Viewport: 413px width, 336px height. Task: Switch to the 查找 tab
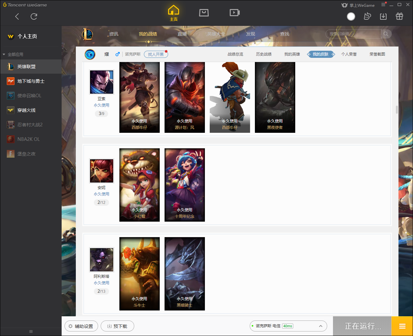point(285,34)
